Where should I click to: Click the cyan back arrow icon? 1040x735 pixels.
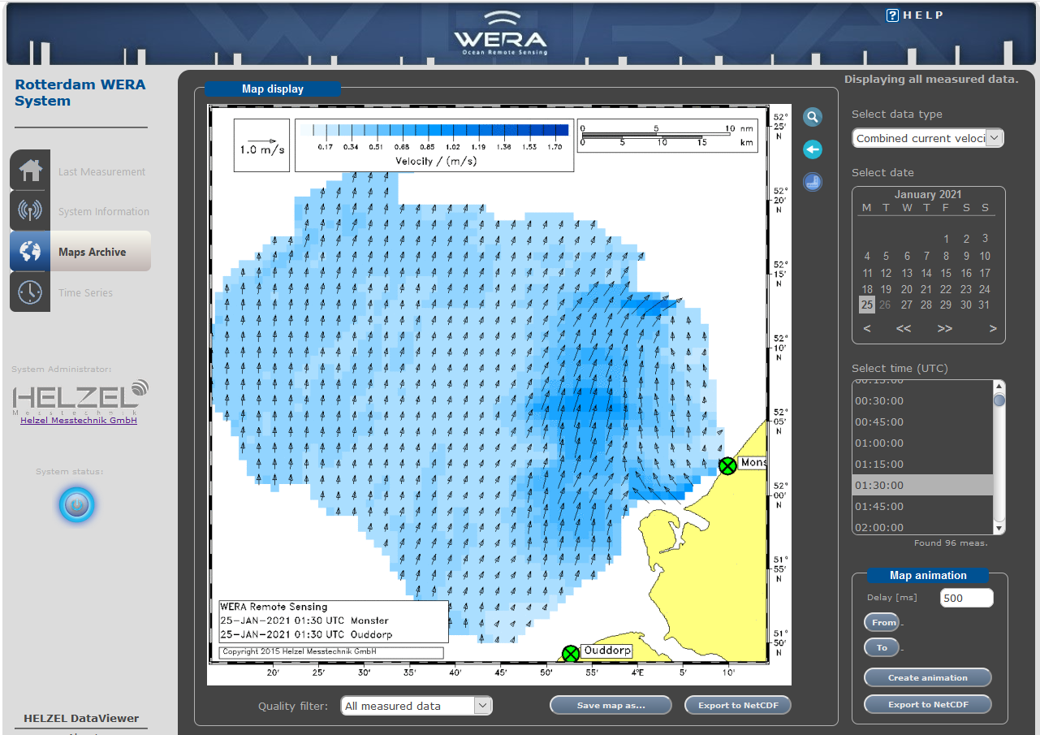point(813,149)
